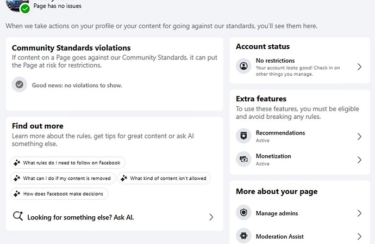The width and height of the screenshot is (375, 244).
Task: Click the account person icon beside No restrictions
Action: (243, 66)
